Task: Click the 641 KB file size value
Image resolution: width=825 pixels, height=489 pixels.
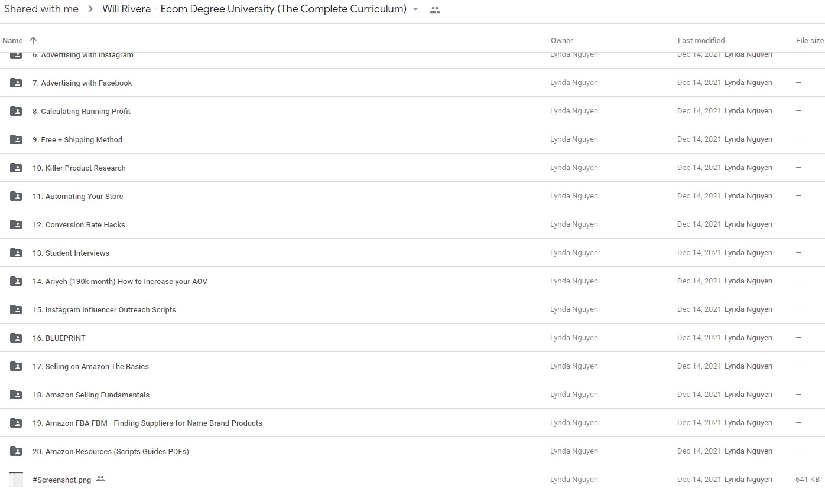Action: click(807, 480)
